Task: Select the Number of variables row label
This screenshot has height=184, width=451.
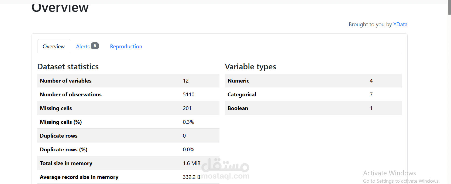Action: [66, 81]
